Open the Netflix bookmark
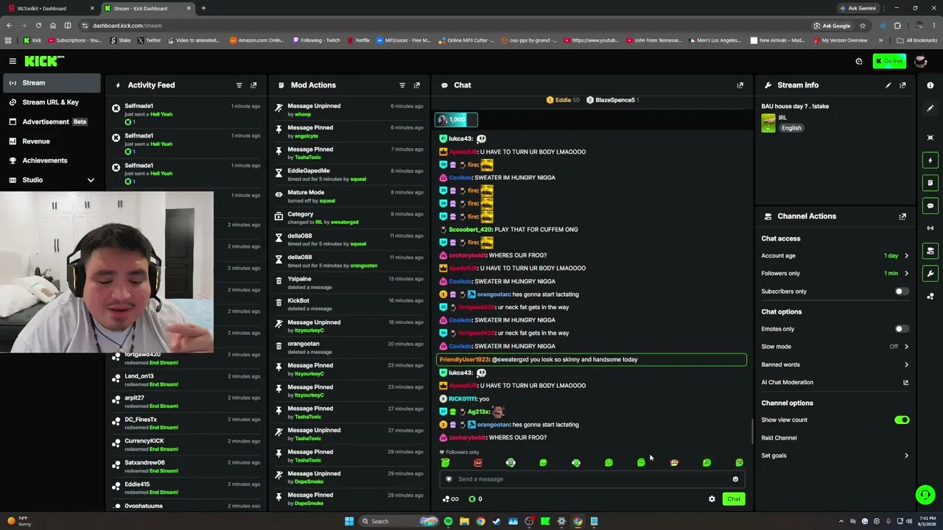The image size is (943, 530). (358, 40)
